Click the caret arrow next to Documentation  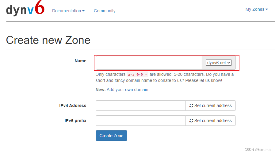point(83,11)
